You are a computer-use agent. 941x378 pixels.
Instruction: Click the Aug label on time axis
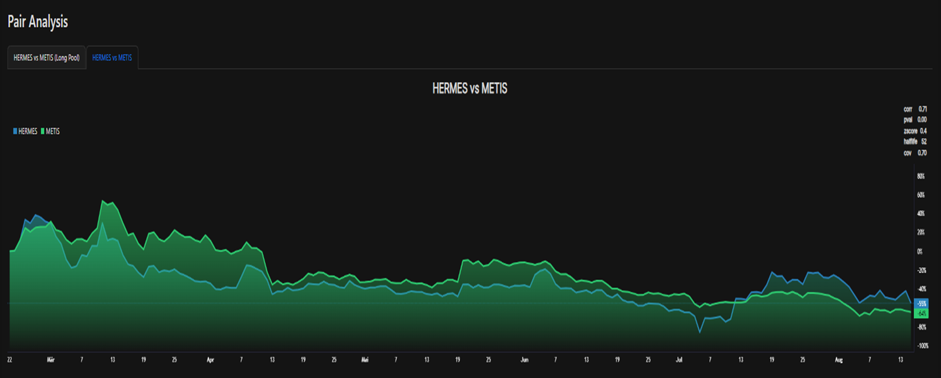click(838, 360)
